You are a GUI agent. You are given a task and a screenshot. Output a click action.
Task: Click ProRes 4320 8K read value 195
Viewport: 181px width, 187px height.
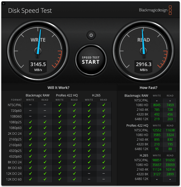(x=170, y=144)
